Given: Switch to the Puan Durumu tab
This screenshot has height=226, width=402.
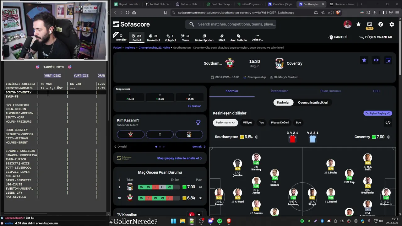Looking at the screenshot, I should 330,91.
